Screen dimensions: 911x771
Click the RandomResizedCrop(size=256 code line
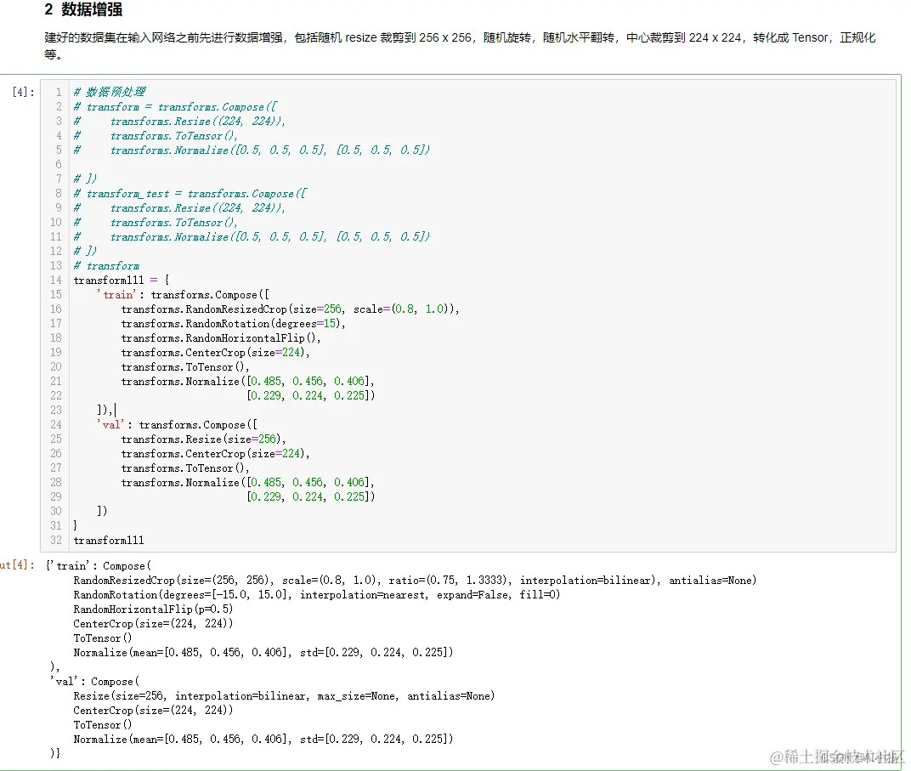click(290, 309)
